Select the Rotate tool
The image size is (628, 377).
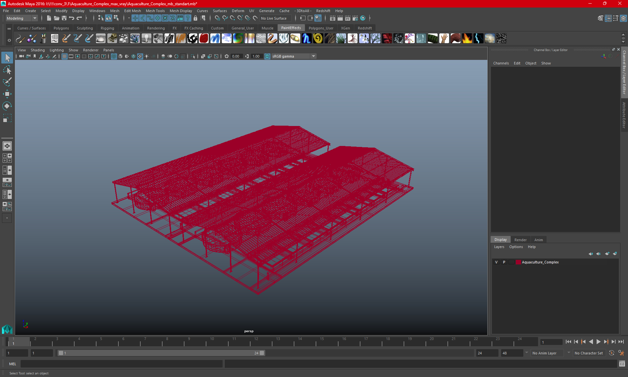7,106
